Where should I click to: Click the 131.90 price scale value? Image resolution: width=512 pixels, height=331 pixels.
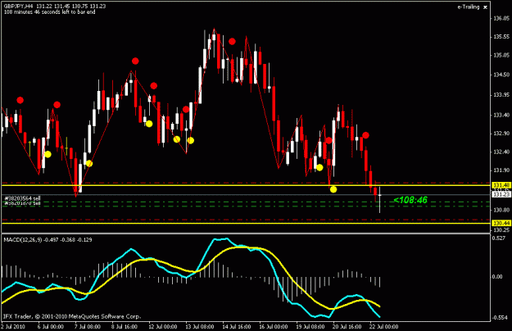pos(501,170)
